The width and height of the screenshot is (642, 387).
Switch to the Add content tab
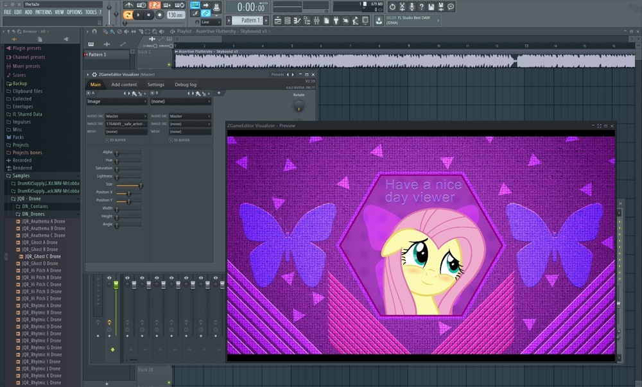[124, 84]
